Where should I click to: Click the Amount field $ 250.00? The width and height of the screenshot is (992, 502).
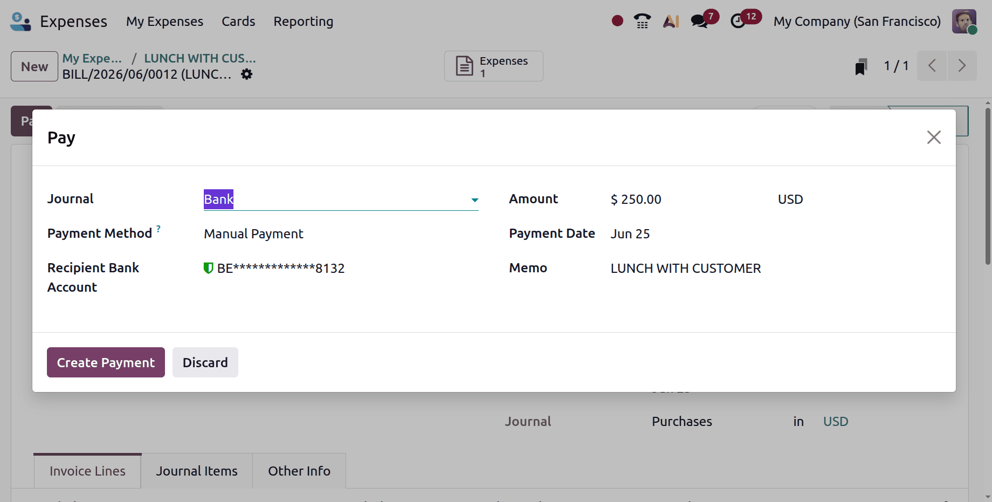(636, 200)
